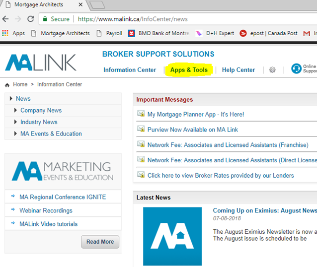Open Broker Rates provided by Lenders link
Image resolution: width=317 pixels, height=267 pixels.
pos(221,176)
